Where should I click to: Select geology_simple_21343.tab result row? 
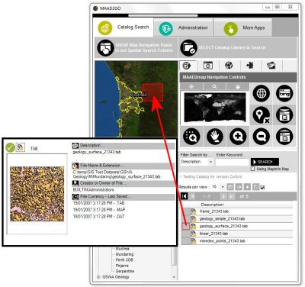click(x=237, y=219)
